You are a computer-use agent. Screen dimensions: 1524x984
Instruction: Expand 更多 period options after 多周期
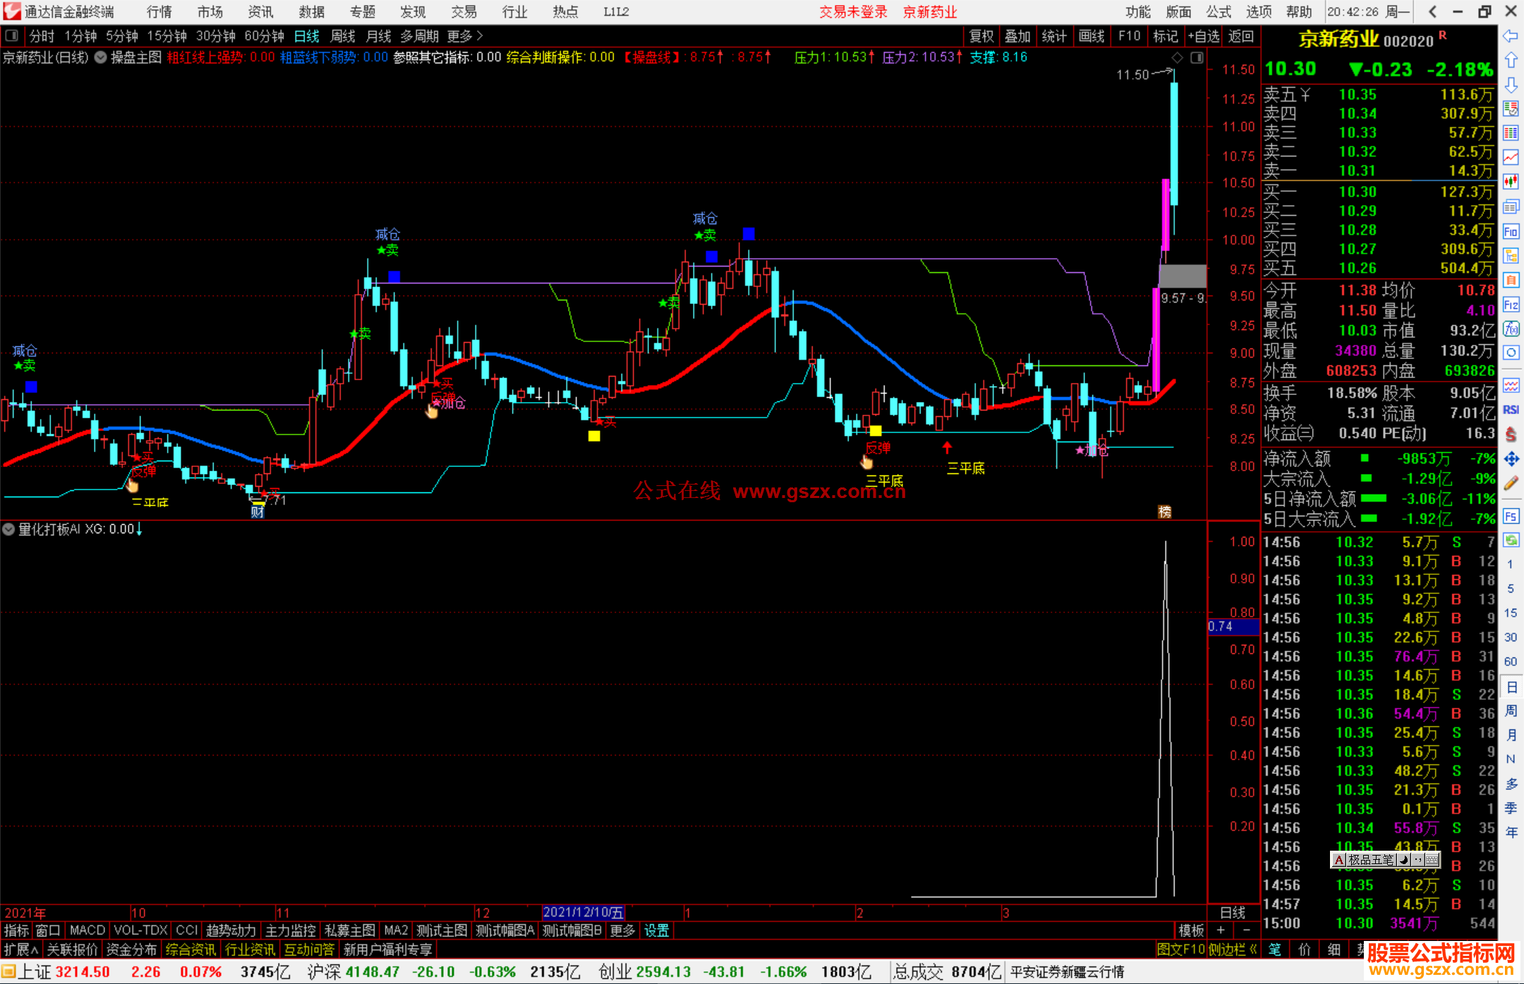click(466, 36)
